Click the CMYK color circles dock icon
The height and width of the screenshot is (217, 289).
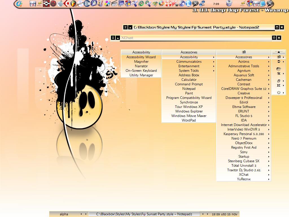pyautogui.click(x=107, y=3)
